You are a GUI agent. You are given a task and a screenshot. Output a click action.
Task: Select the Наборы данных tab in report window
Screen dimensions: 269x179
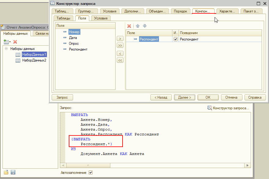click(x=16, y=33)
